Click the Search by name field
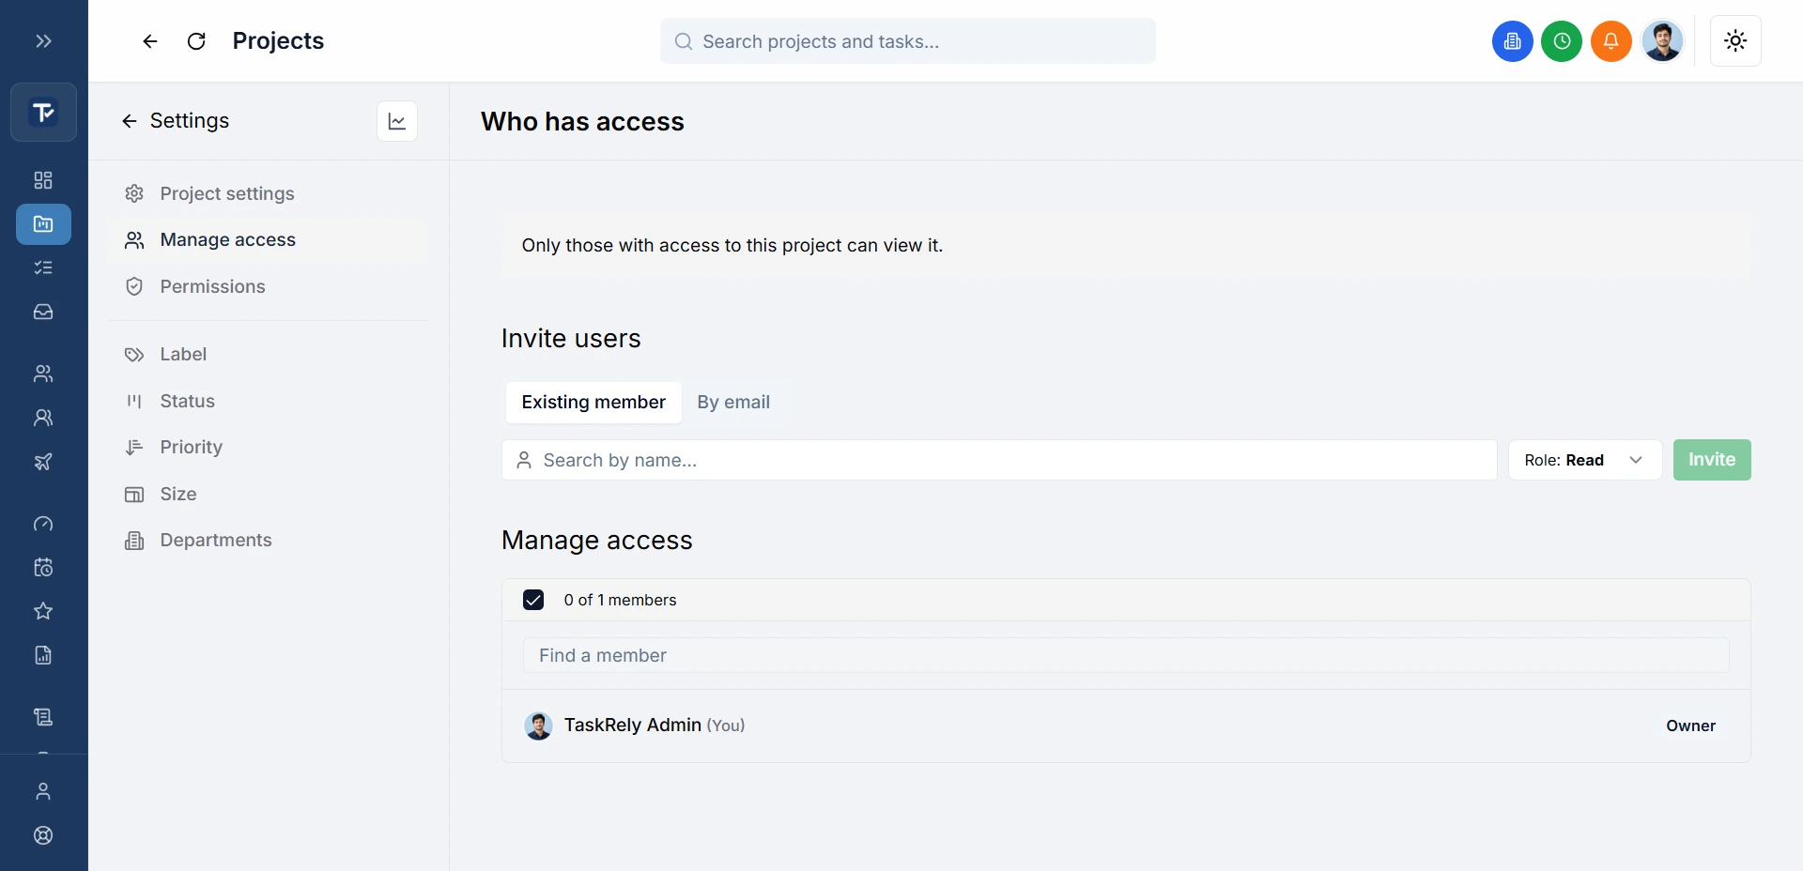This screenshot has width=1803, height=871. [x=999, y=460]
